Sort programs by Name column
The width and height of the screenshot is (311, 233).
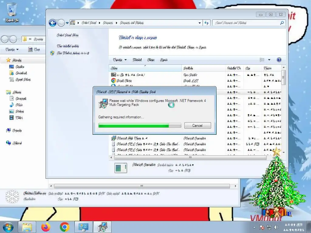point(145,68)
